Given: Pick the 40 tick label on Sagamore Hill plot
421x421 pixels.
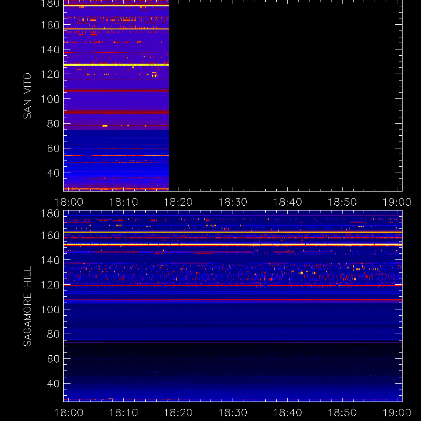Looking at the screenshot, I should coord(54,384).
